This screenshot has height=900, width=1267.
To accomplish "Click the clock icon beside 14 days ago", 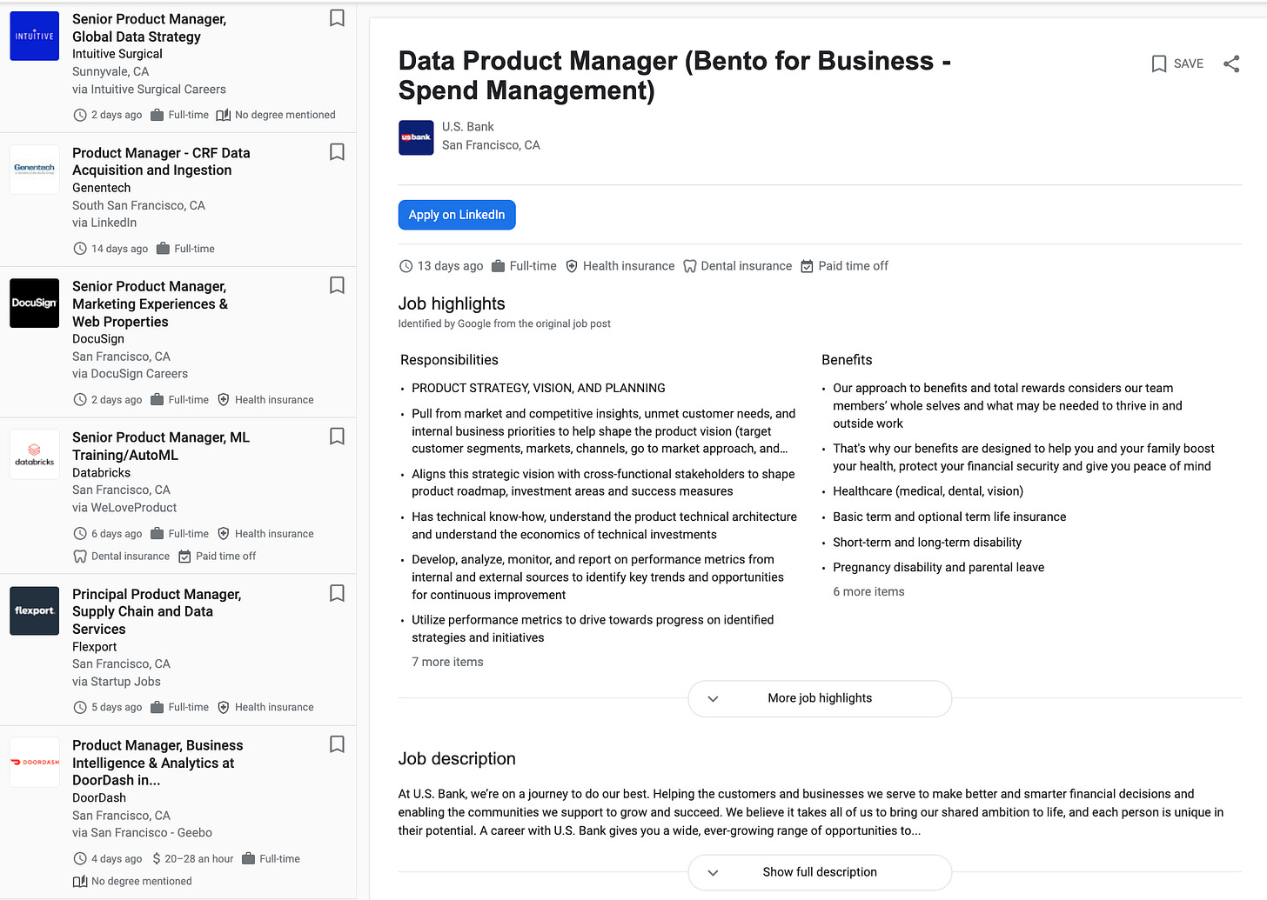I will 80,249.
